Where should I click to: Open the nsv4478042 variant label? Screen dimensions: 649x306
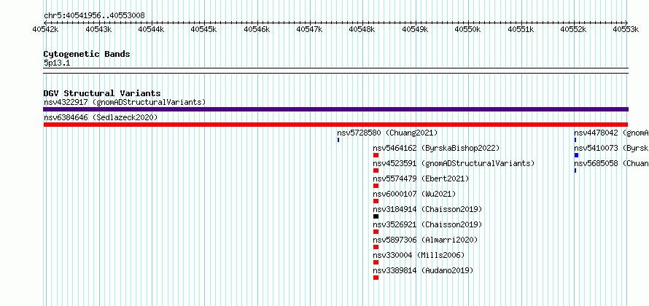pyautogui.click(x=611, y=133)
